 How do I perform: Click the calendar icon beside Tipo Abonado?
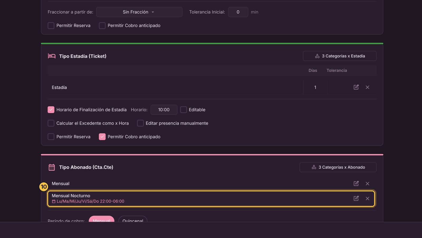click(52, 167)
